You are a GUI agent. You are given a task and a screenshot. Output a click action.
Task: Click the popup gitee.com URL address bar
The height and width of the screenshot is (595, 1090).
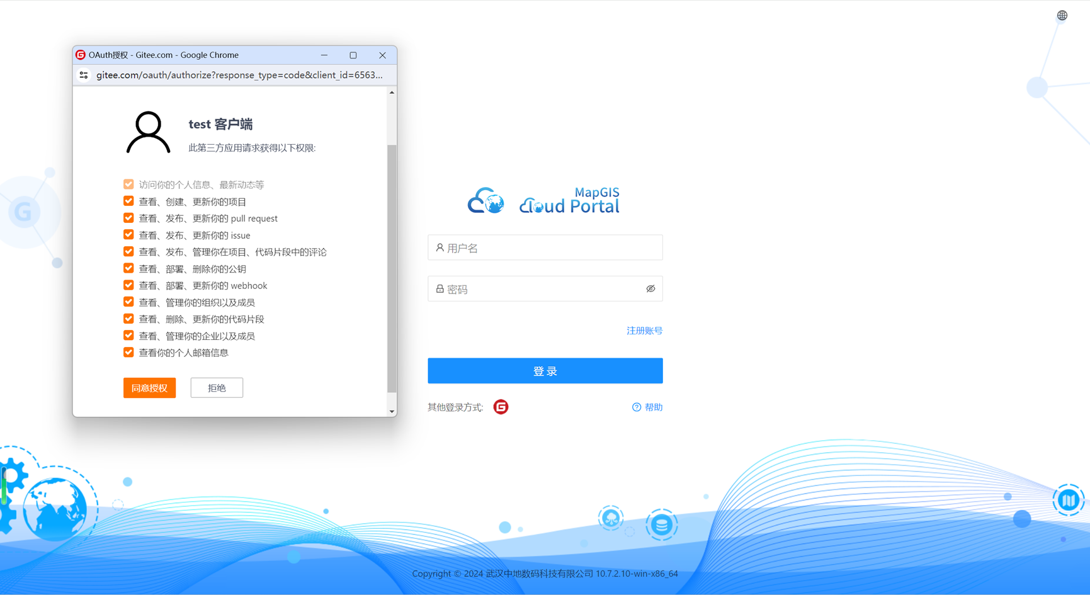tap(239, 75)
